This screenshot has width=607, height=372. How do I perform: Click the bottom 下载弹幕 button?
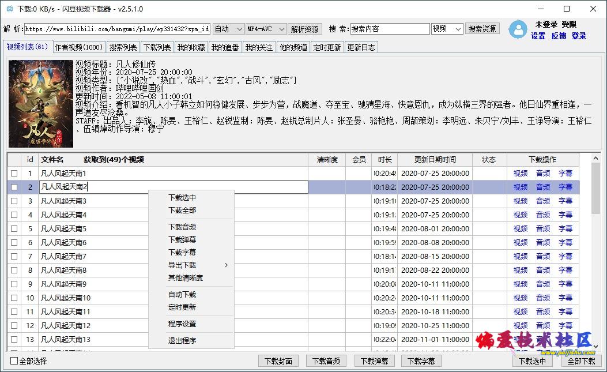click(374, 361)
